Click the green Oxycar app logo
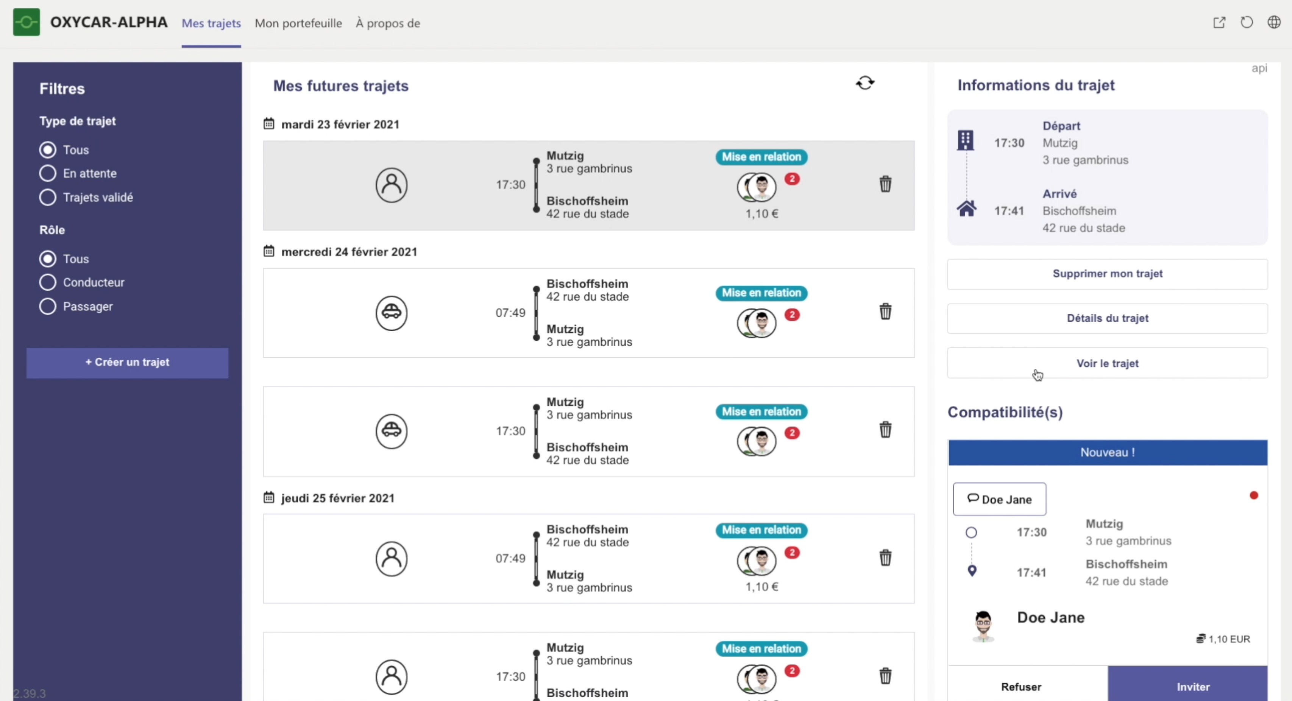The height and width of the screenshot is (701, 1292). [26, 23]
